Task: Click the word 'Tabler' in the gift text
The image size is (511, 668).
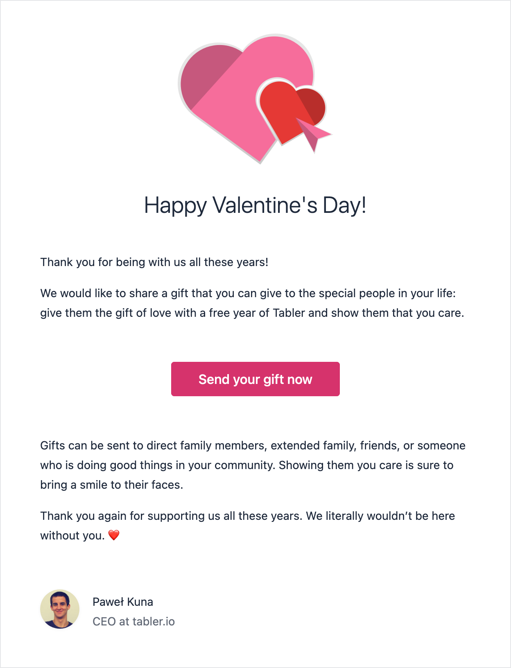Action: tap(287, 313)
